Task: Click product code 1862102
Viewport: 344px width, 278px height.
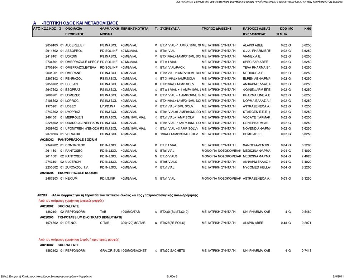Action: click(52, 250)
